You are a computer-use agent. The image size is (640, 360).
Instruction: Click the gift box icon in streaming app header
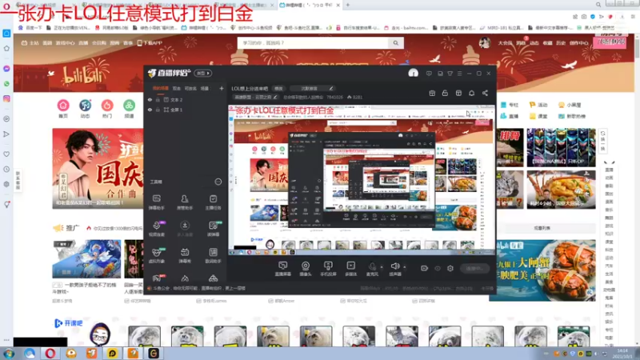coord(432,93)
